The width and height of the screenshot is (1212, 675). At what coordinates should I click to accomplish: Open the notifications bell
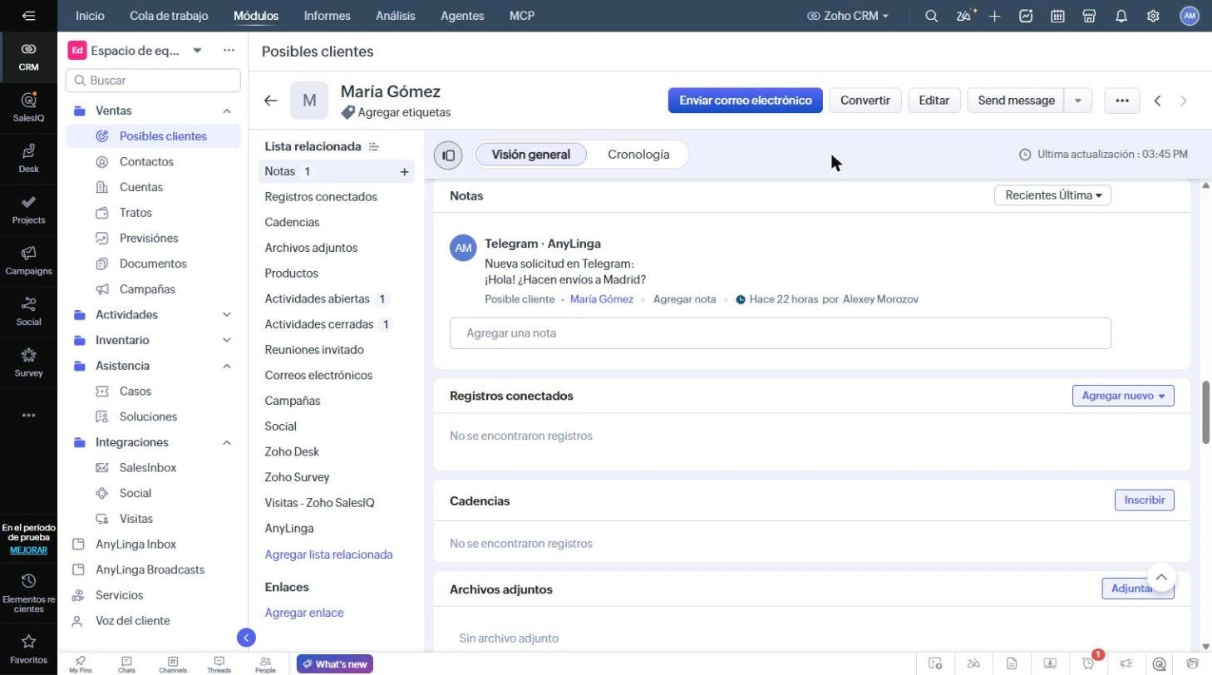(x=1121, y=16)
